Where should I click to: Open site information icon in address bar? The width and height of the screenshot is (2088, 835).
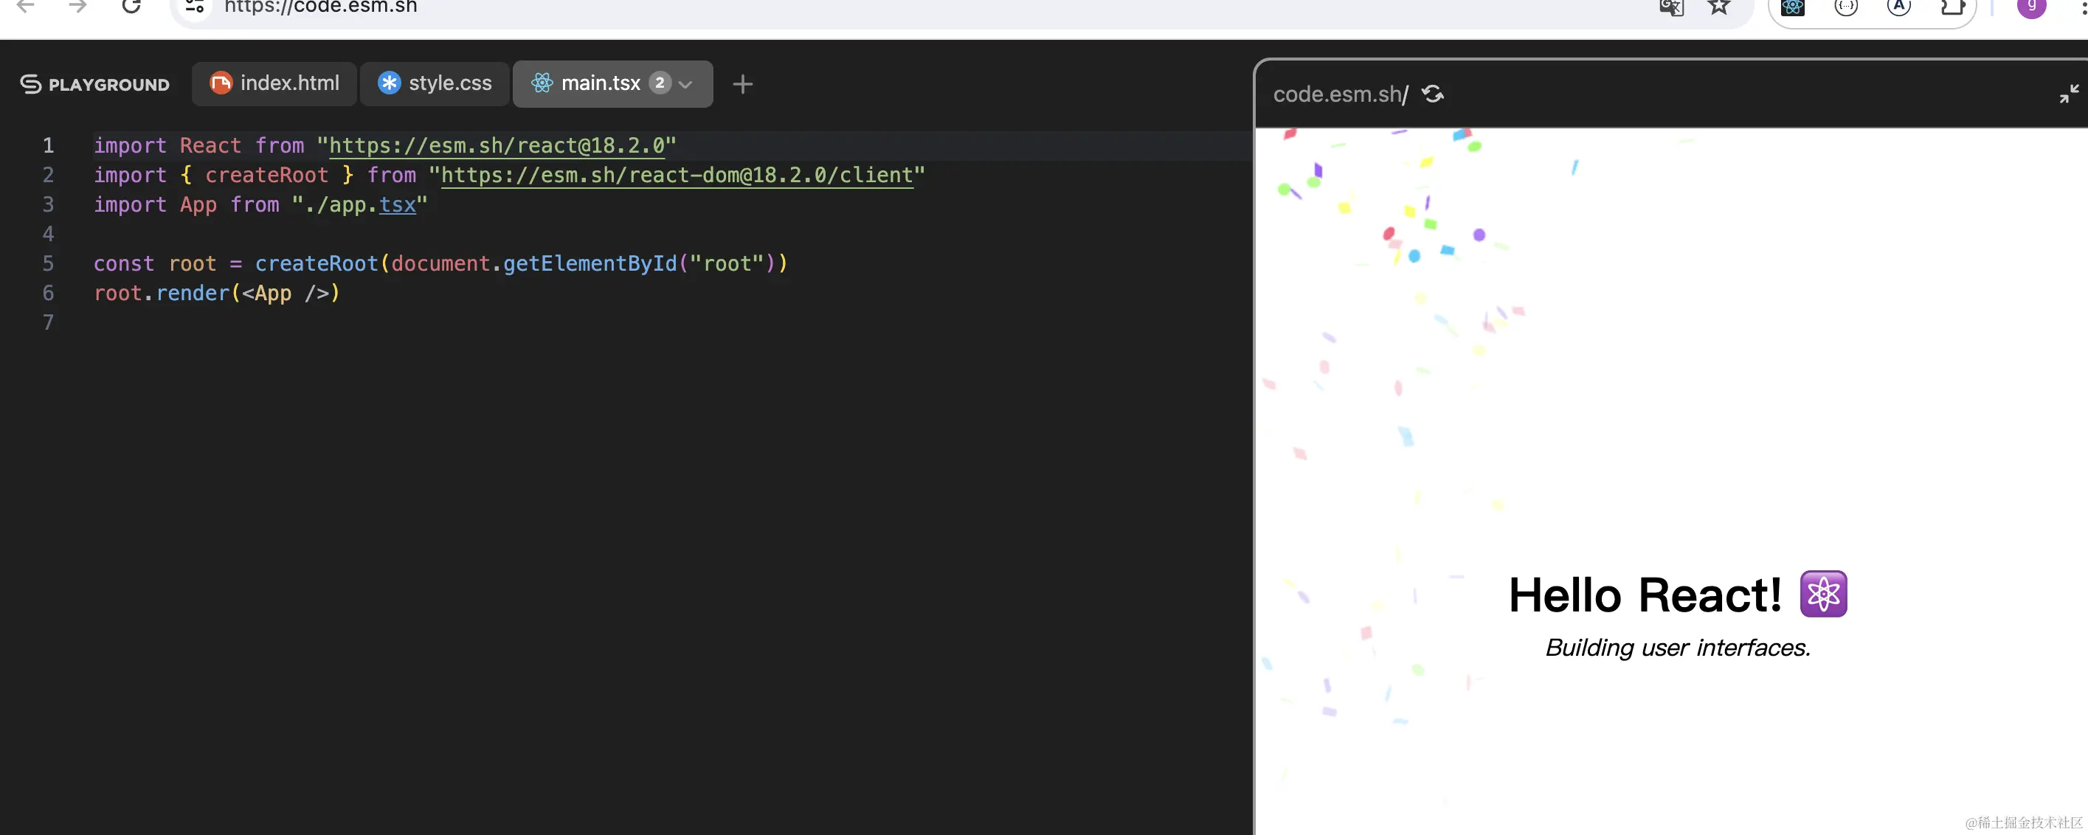[x=195, y=7]
